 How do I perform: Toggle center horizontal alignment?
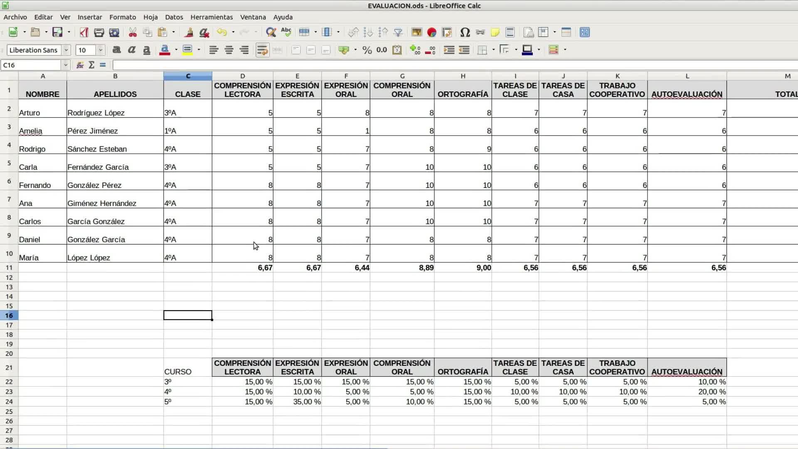point(229,50)
